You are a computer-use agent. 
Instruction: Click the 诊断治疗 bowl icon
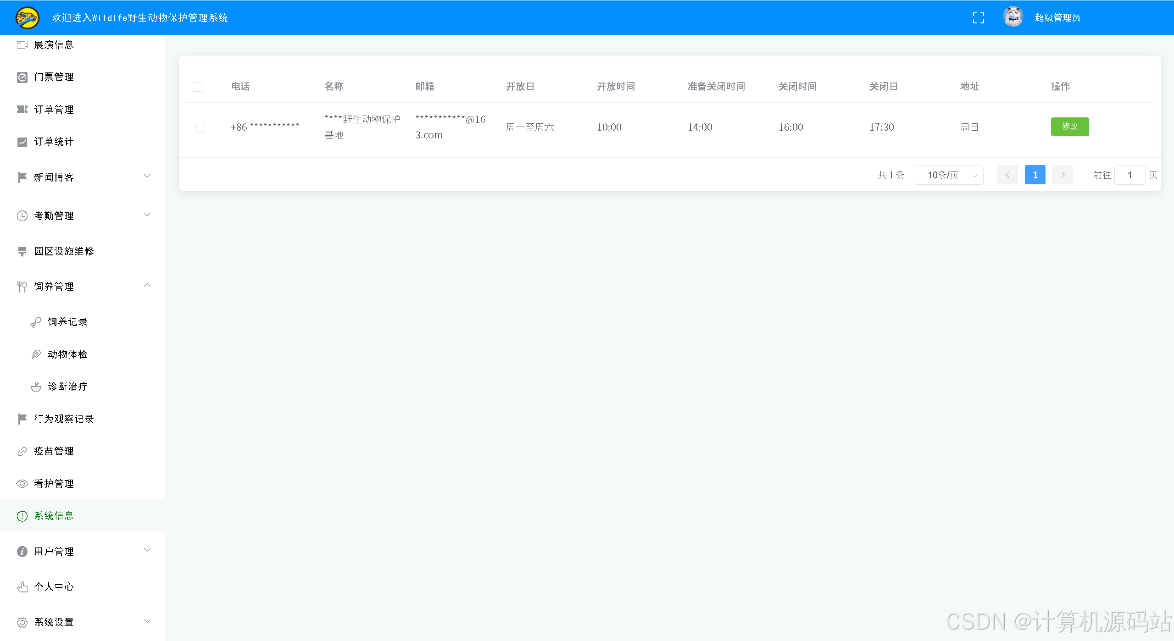[x=36, y=387]
